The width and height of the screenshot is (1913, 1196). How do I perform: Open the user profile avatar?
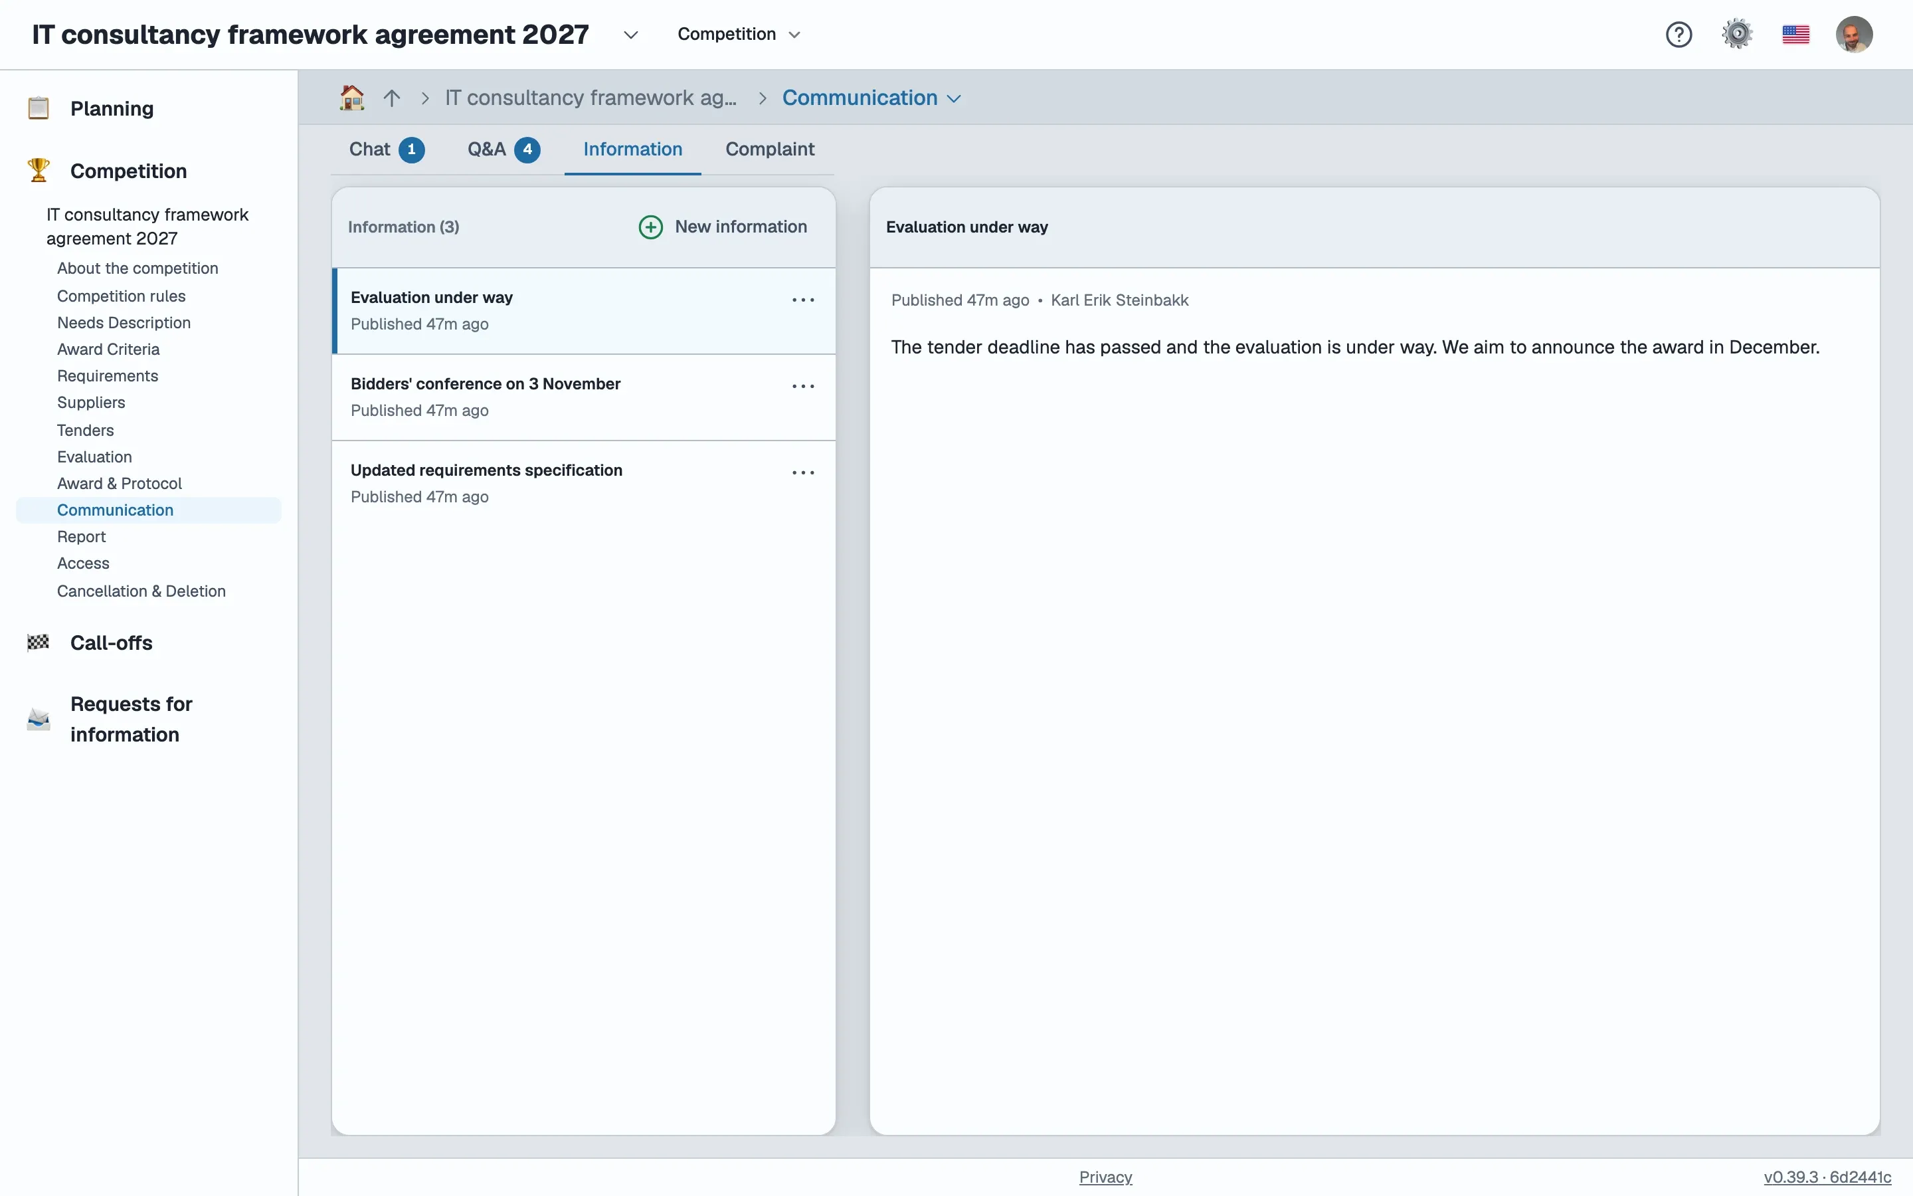tap(1854, 34)
